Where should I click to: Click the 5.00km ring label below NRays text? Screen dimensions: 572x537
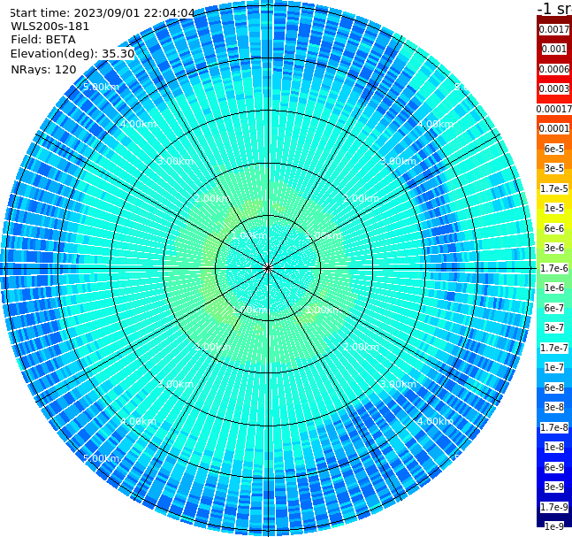tap(102, 87)
